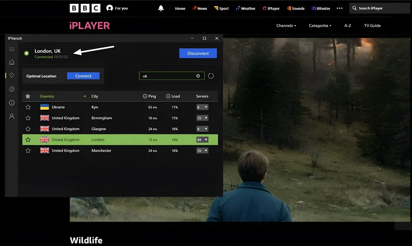Clear the uk search text

point(198,76)
